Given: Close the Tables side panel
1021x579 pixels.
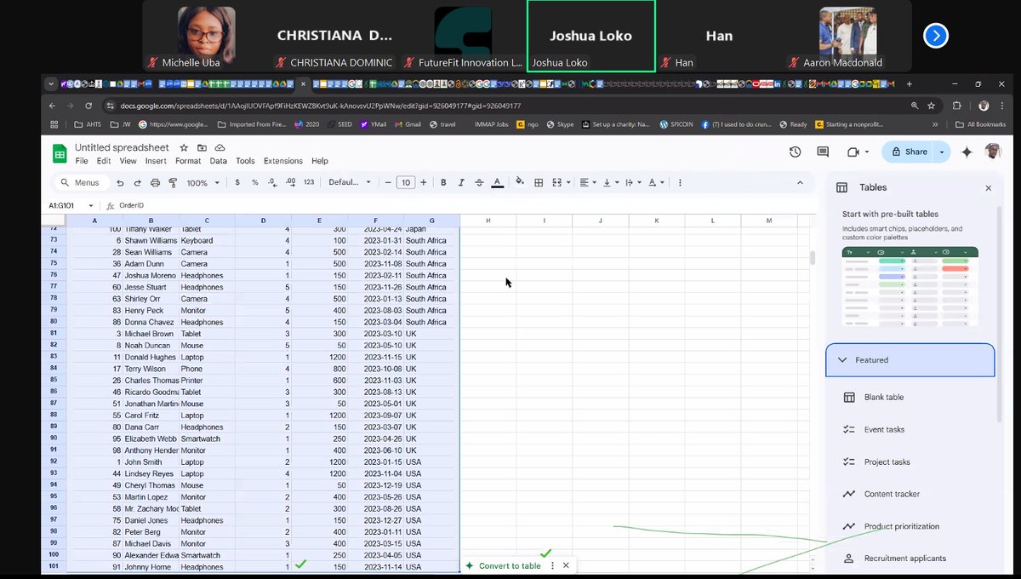Looking at the screenshot, I should pos(988,187).
